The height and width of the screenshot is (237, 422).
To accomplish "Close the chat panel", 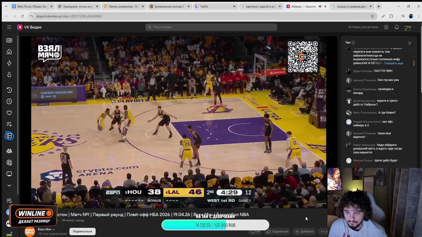I will [409, 43].
